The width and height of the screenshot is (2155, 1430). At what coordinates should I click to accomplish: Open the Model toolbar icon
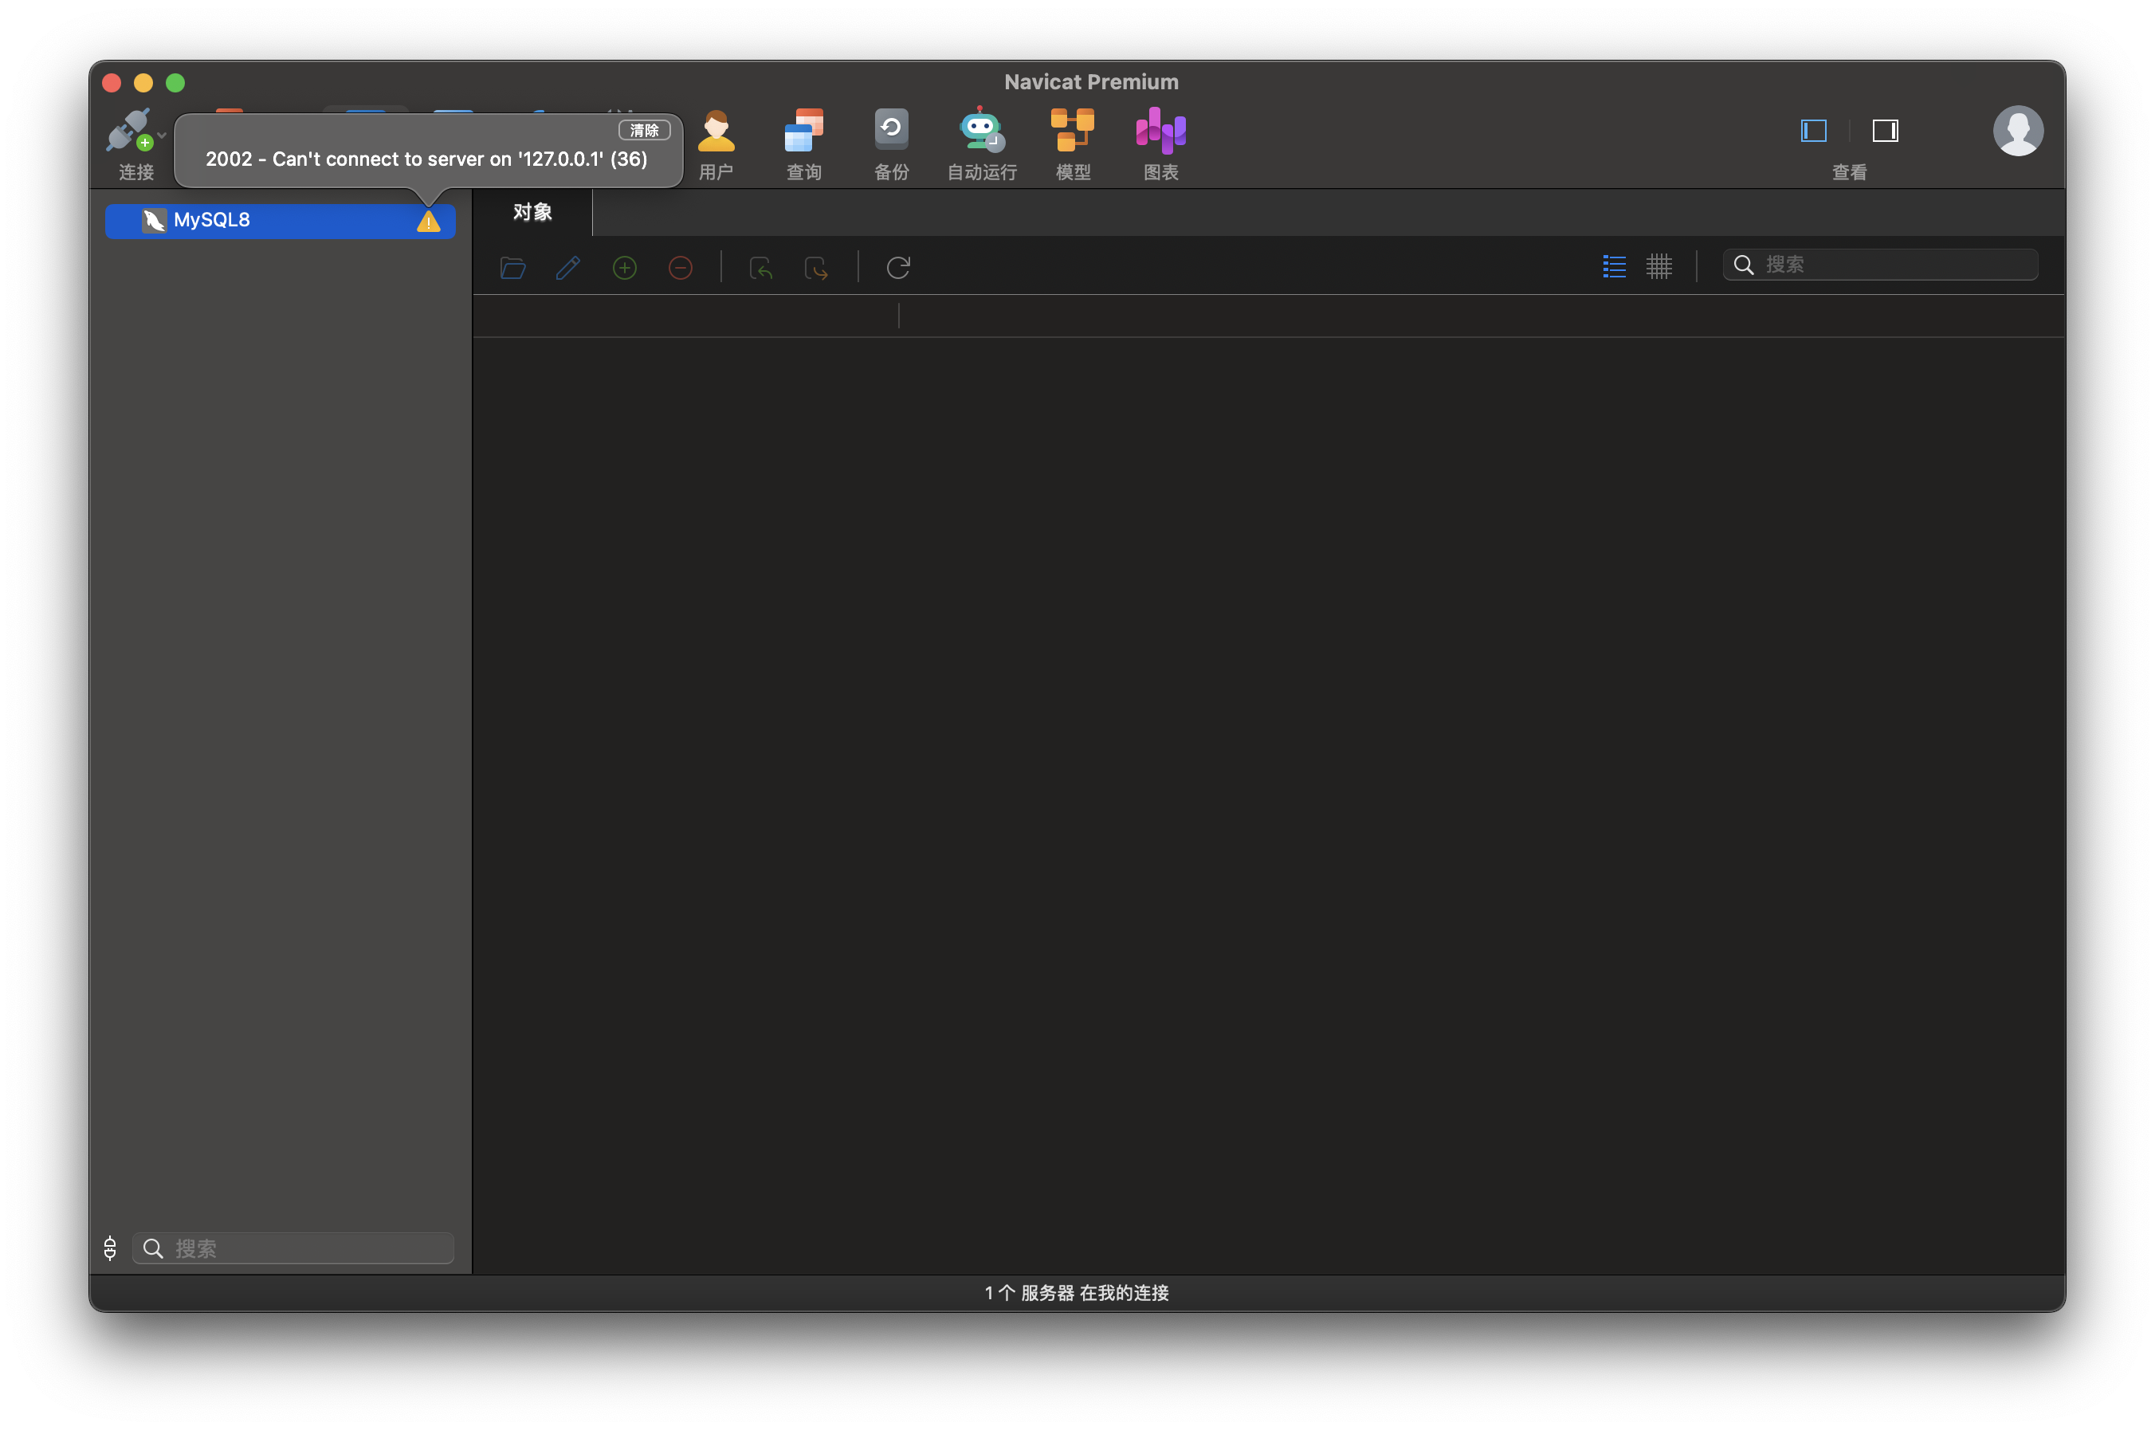point(1072,131)
